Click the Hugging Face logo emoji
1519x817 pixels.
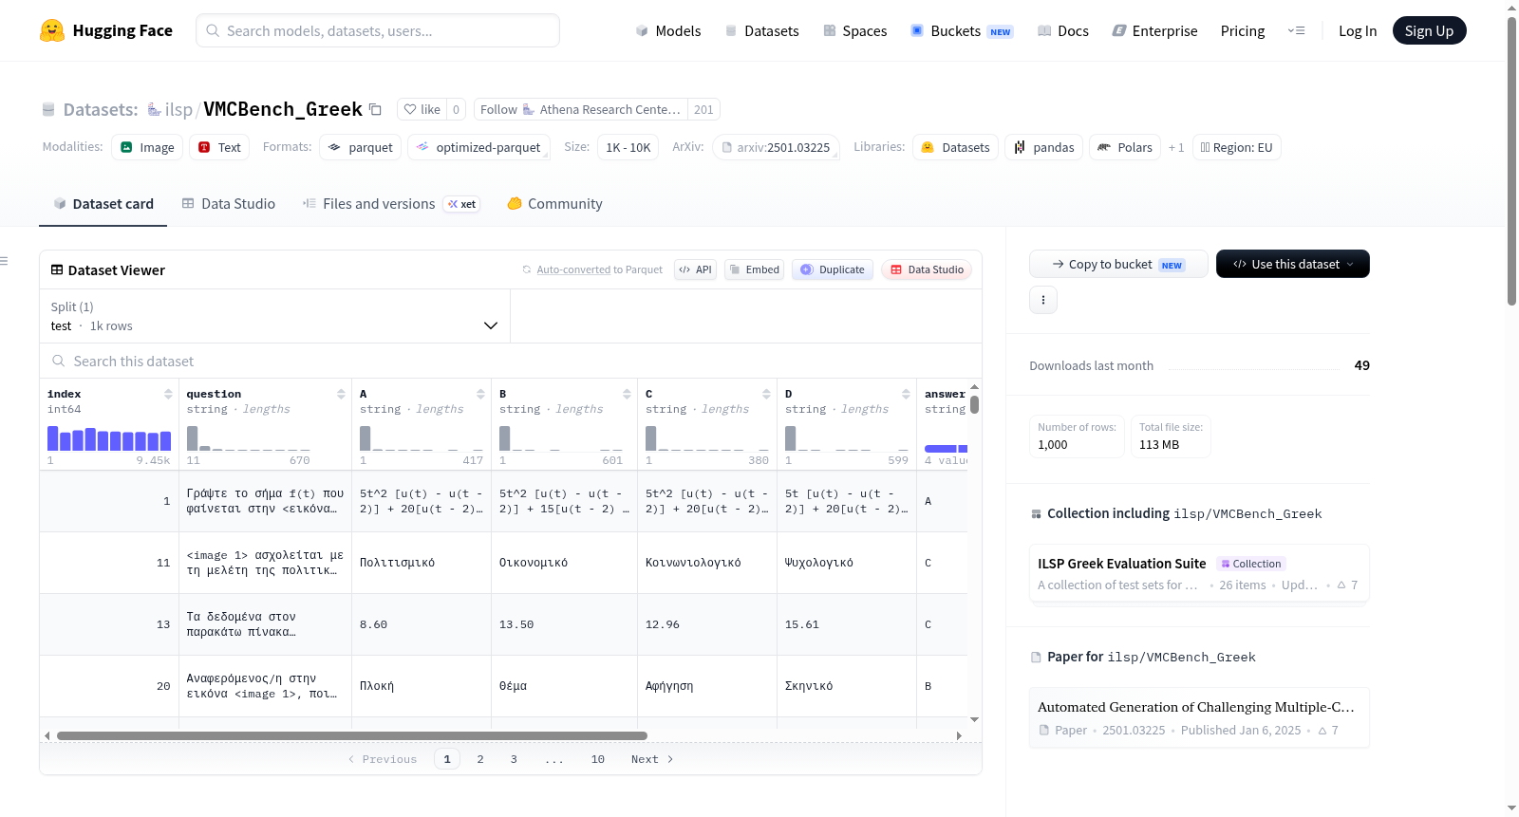52,30
